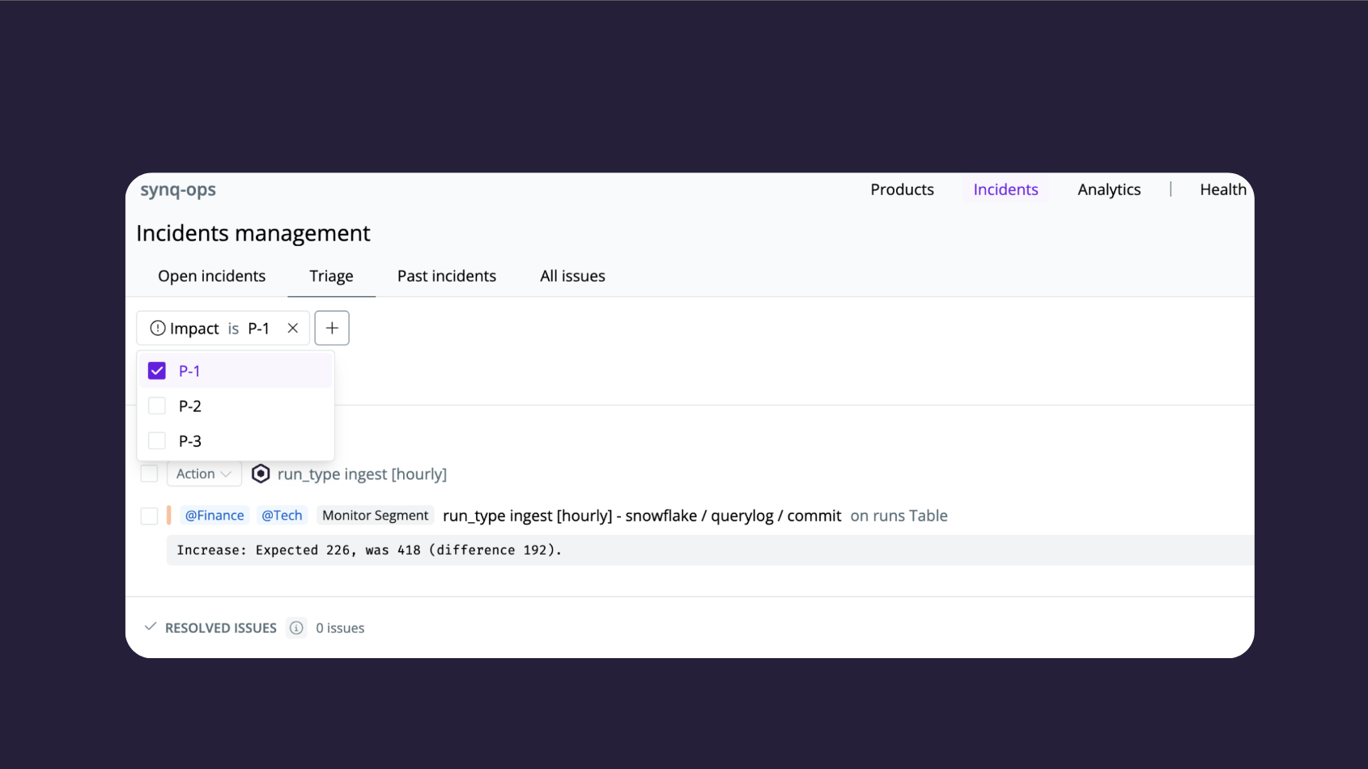Click the Increase expected 226 message text
The height and width of the screenshot is (769, 1368).
368,550
